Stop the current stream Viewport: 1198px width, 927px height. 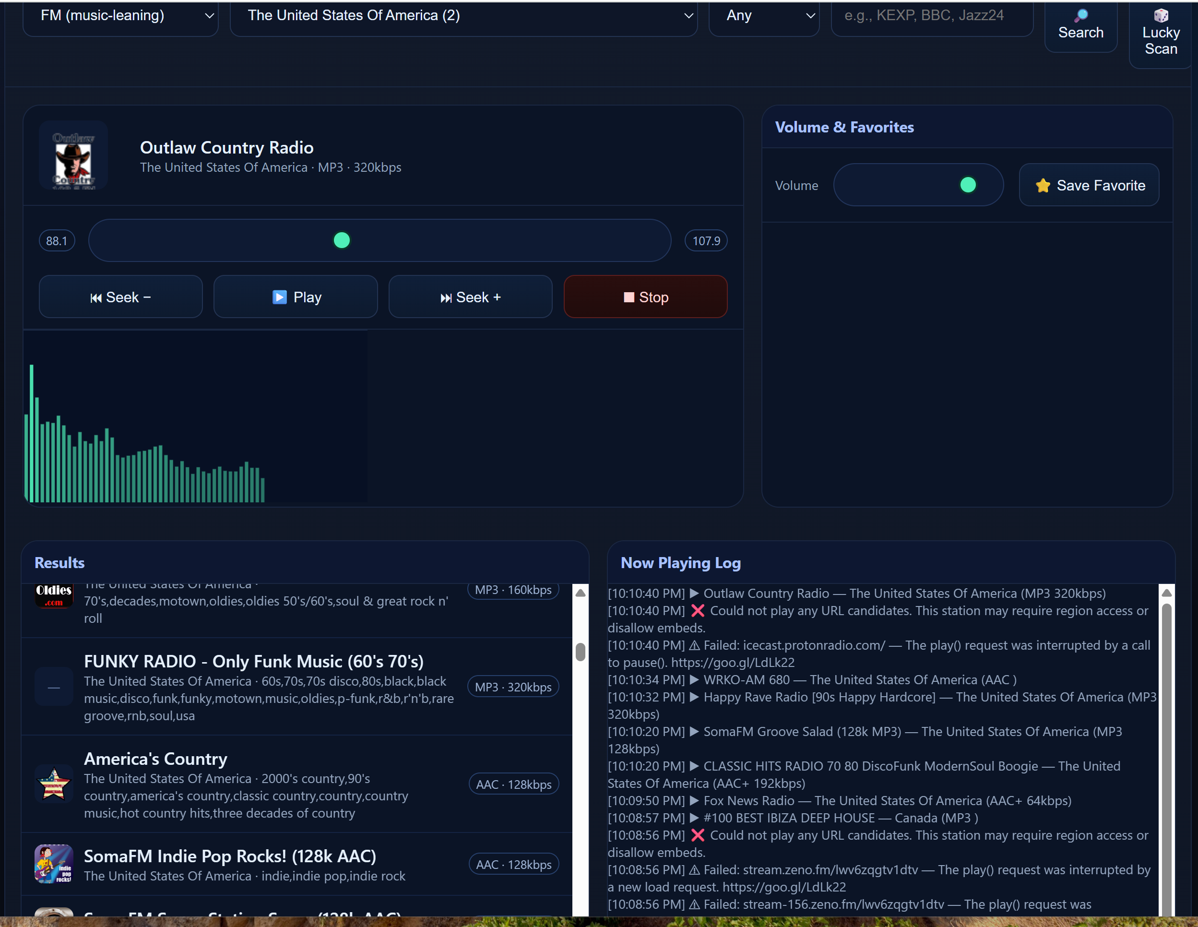coord(645,297)
